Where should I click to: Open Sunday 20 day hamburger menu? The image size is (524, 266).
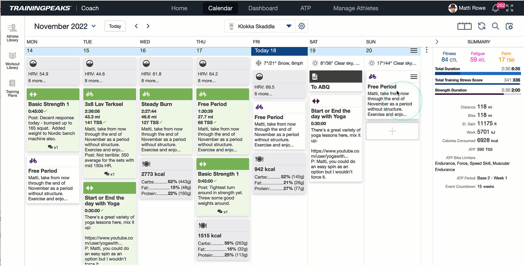point(414,51)
